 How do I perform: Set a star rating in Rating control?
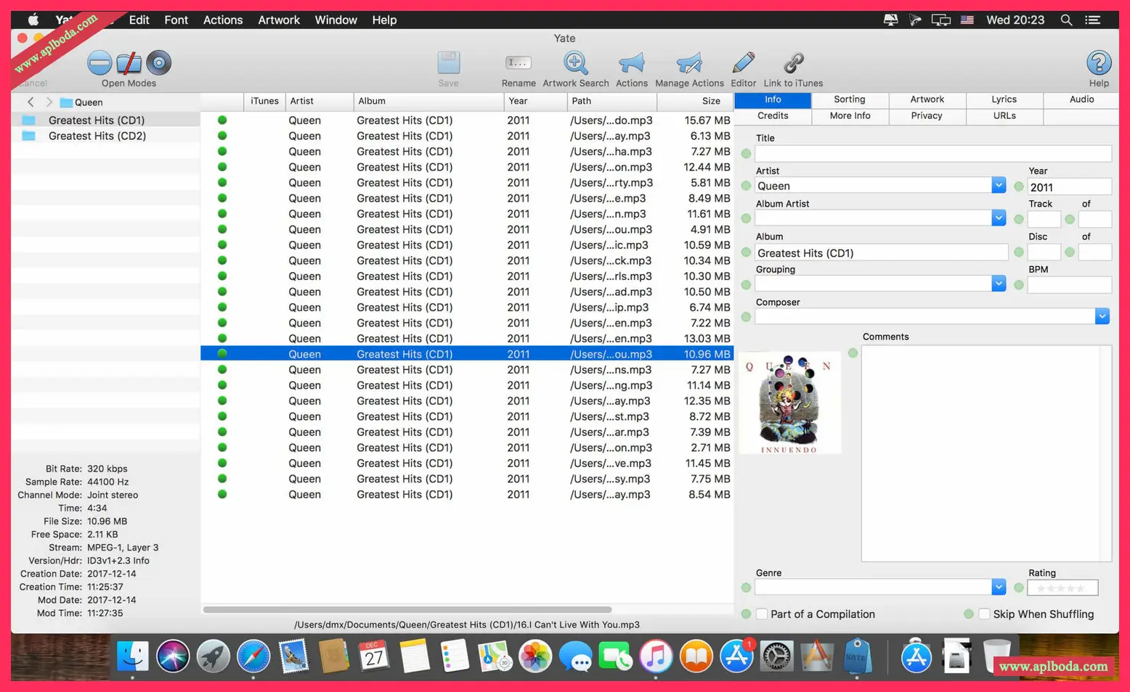[x=1062, y=588]
